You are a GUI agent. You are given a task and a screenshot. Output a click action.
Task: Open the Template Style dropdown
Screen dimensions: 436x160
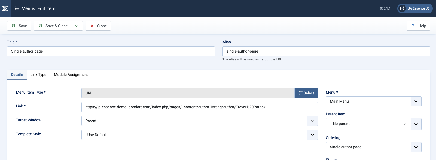click(199, 135)
